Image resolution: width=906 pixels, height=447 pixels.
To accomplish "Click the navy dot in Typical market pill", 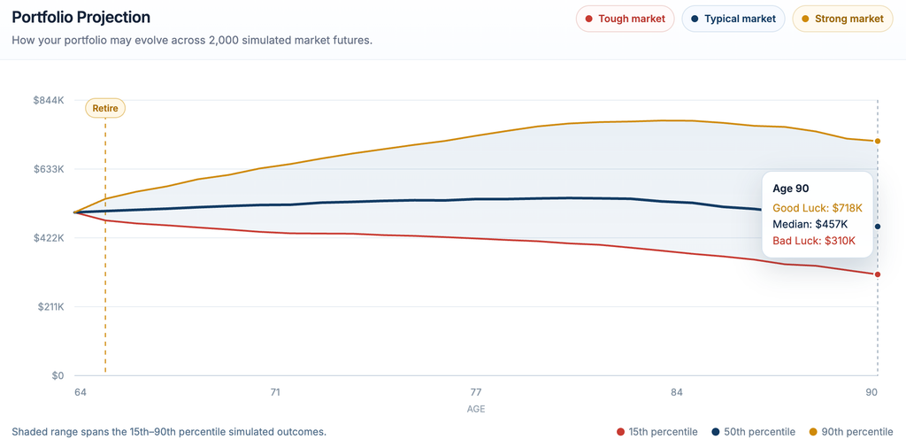I will click(x=695, y=19).
